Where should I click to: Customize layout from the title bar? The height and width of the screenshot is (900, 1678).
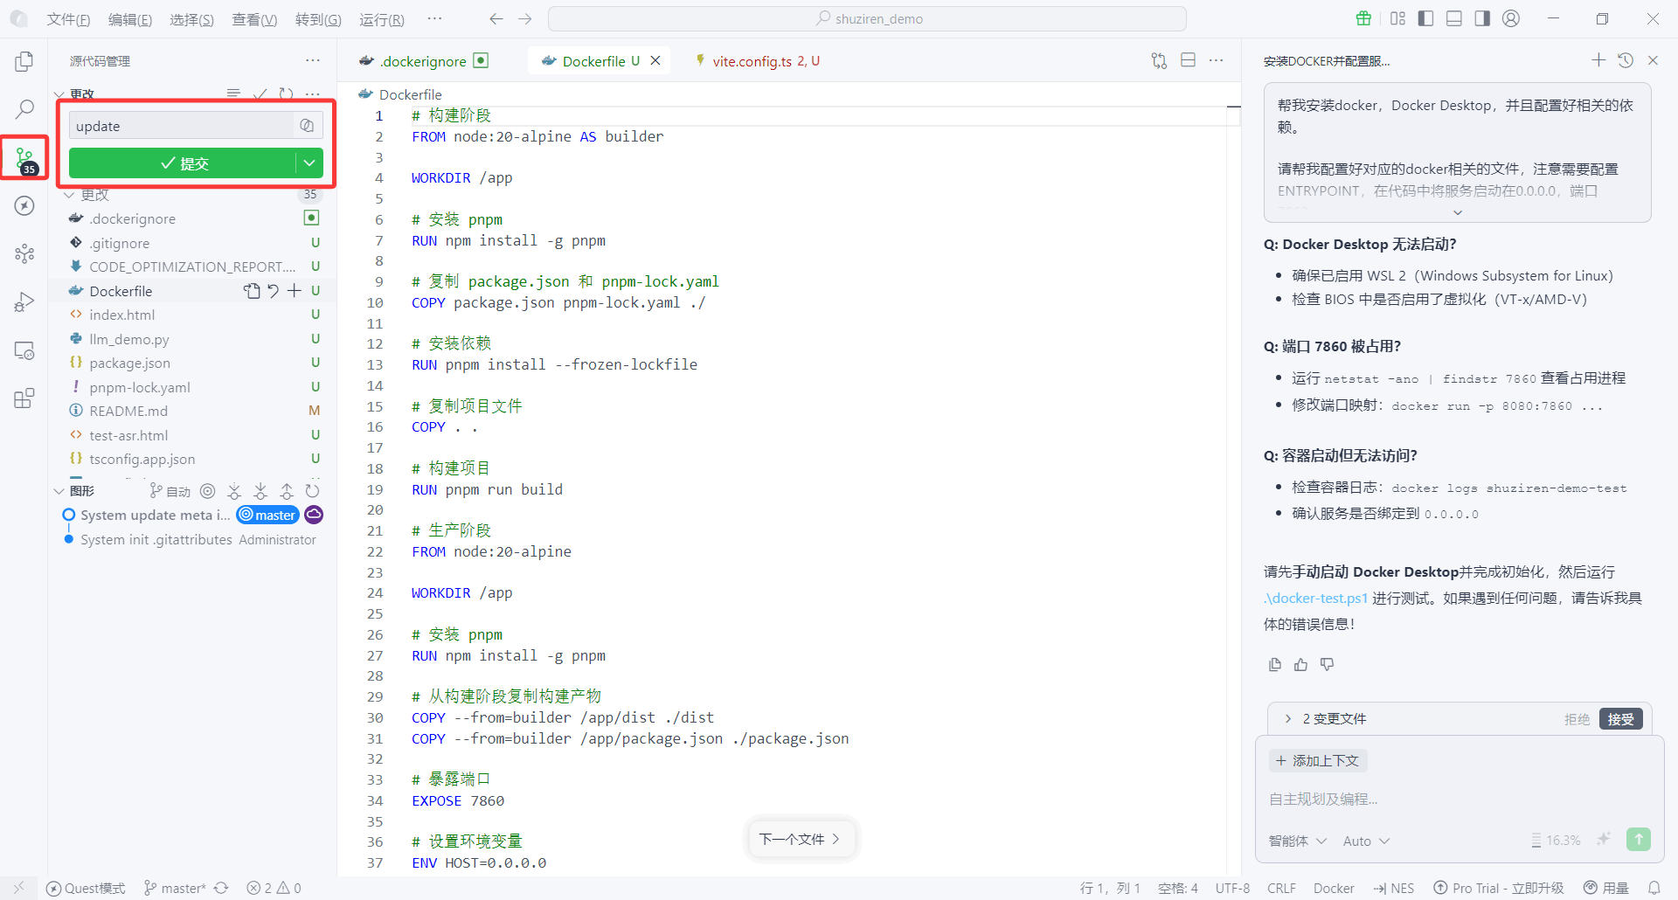(x=1397, y=18)
